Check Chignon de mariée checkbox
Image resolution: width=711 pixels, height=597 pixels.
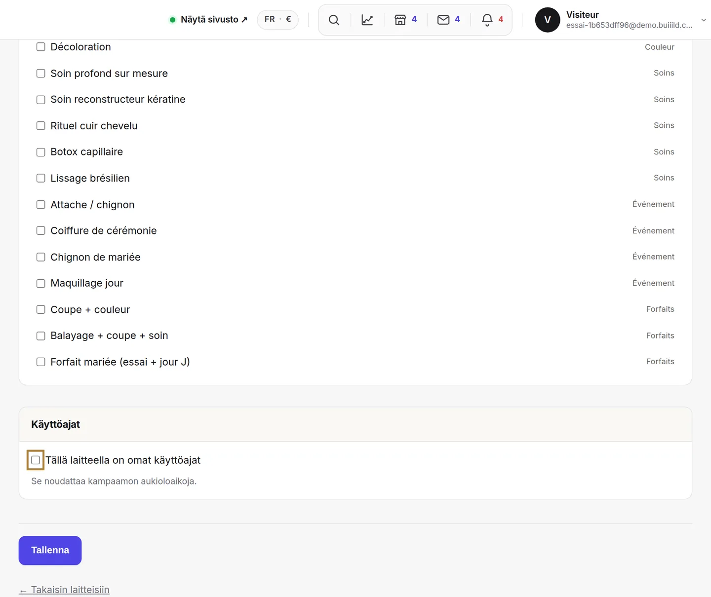pos(41,257)
